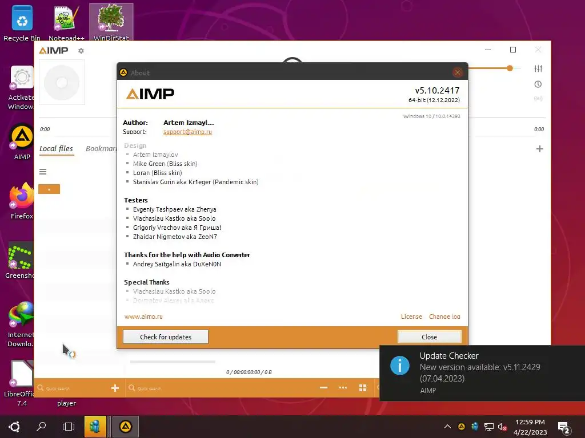
Task: Click AIMP icon in system tray
Action: coord(462,427)
